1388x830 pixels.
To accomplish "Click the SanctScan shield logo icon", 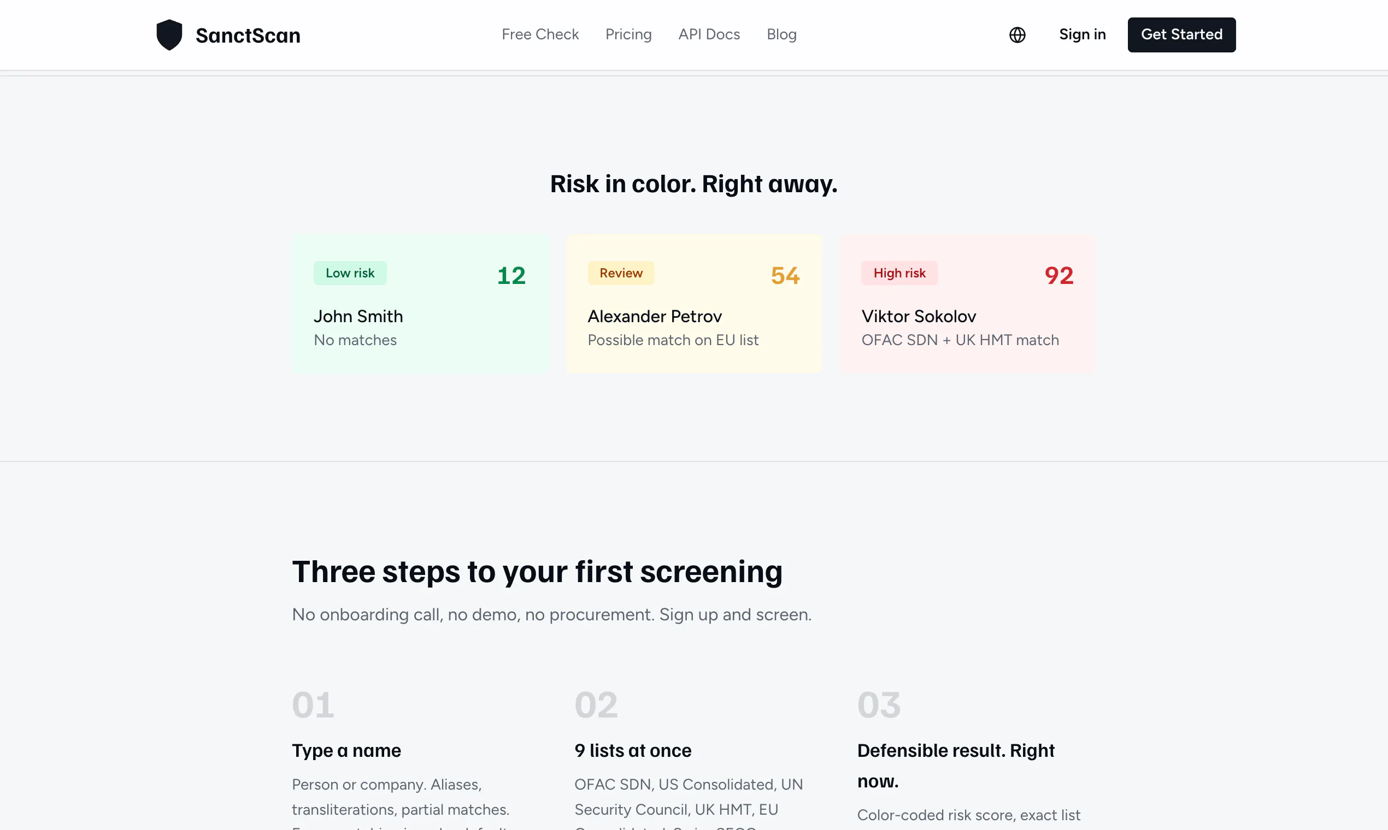I will [169, 35].
